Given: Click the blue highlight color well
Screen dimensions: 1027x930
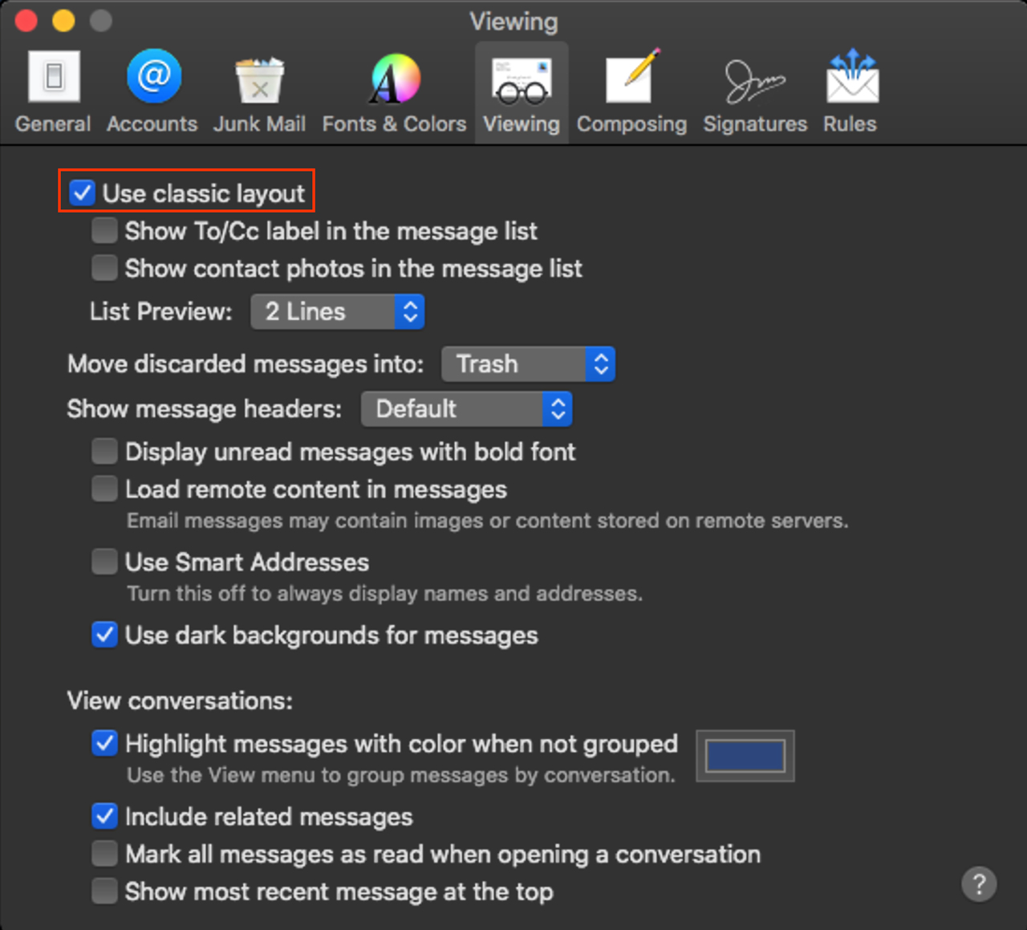Looking at the screenshot, I should (745, 756).
